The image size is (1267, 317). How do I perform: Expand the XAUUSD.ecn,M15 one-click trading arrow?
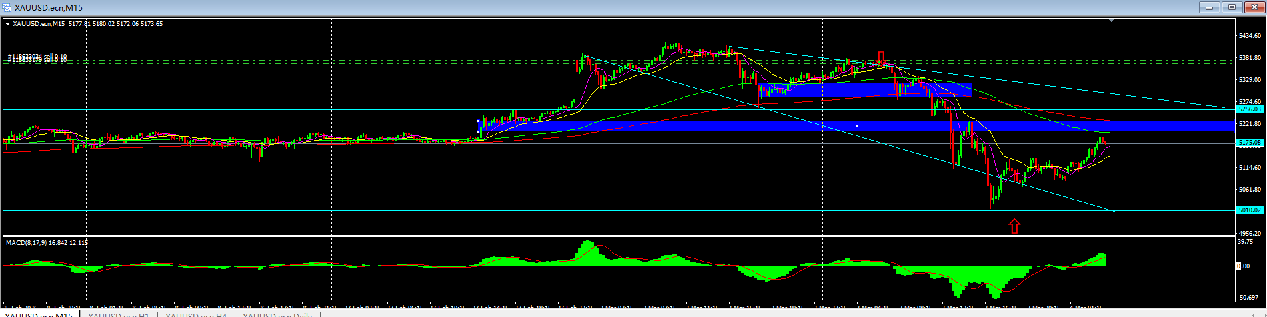[x=8, y=24]
